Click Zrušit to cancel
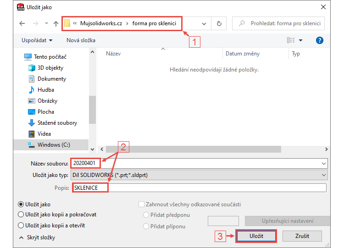Viewport: 344px width, 248px height. [x=302, y=236]
